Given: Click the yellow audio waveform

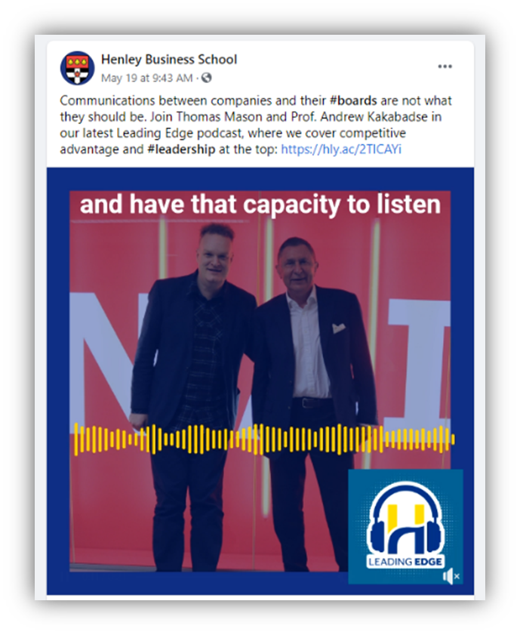Looking at the screenshot, I should 264,439.
